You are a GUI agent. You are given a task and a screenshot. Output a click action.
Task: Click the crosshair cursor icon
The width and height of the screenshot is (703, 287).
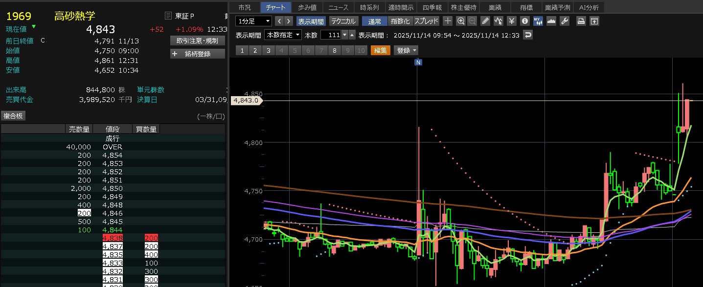pos(448,21)
